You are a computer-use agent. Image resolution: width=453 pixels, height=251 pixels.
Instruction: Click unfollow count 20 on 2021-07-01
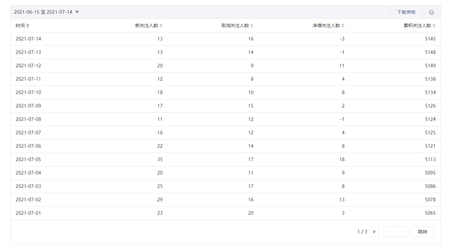251,213
